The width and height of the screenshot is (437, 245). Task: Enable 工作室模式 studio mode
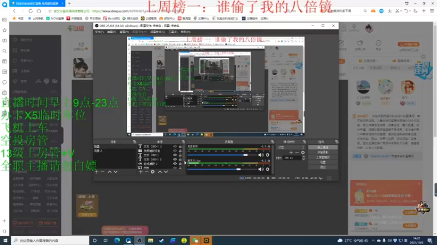click(x=323, y=157)
